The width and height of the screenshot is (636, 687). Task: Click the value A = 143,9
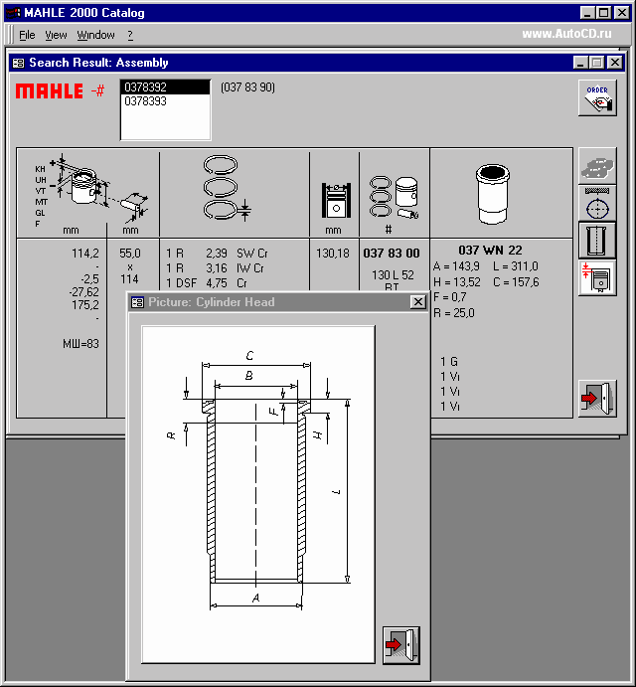(456, 266)
